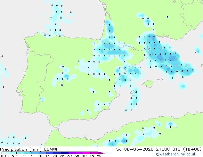The height and width of the screenshot is (157, 203).
Task: Select the 1–2 mm legend swatch
Action: pos(20,153)
